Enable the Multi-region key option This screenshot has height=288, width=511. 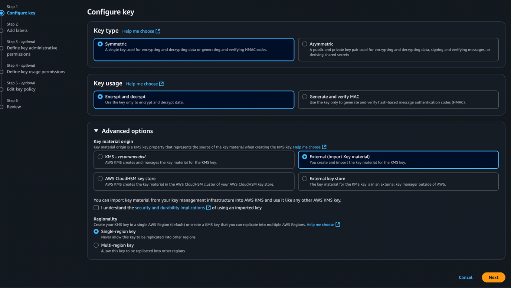[x=96, y=245]
